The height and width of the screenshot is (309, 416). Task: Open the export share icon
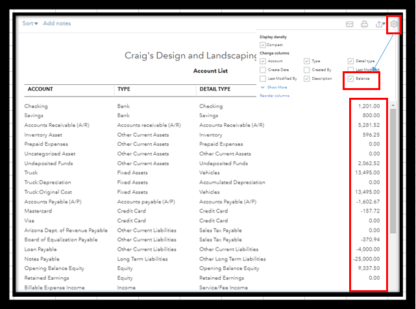[x=380, y=25]
